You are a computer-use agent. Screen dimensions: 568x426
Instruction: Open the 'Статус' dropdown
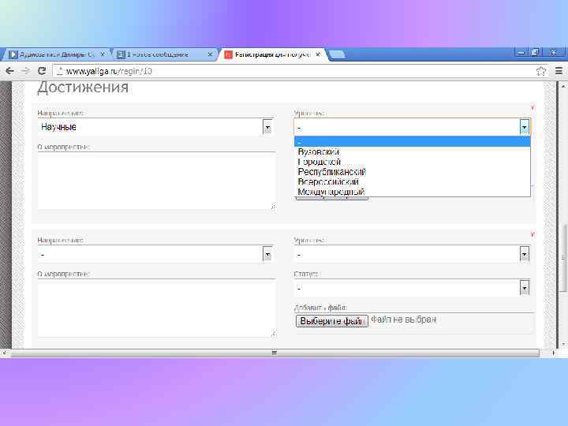[x=413, y=289]
